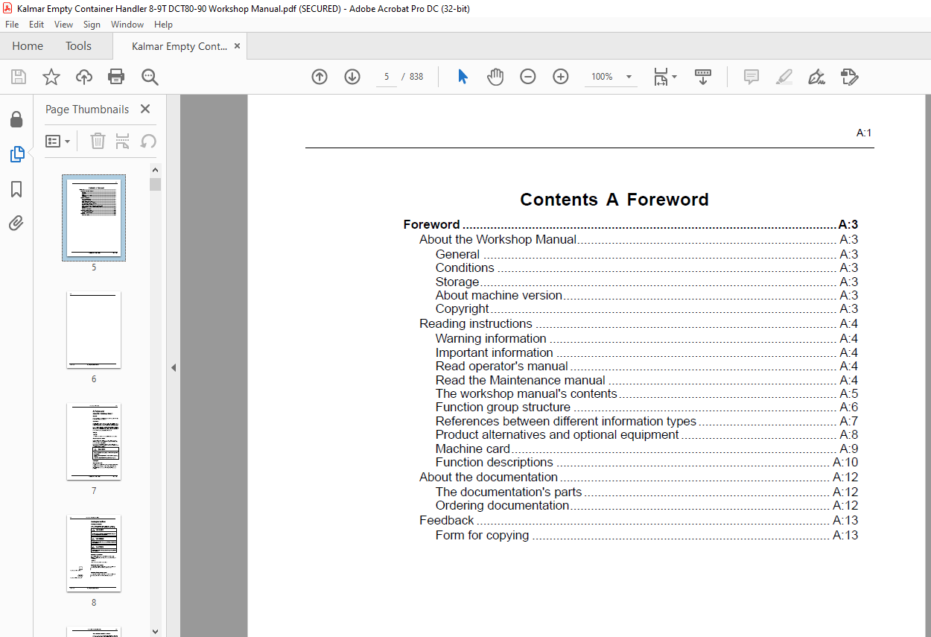Open the fit page options icon
Image resolution: width=931 pixels, height=637 pixels.
[664, 77]
